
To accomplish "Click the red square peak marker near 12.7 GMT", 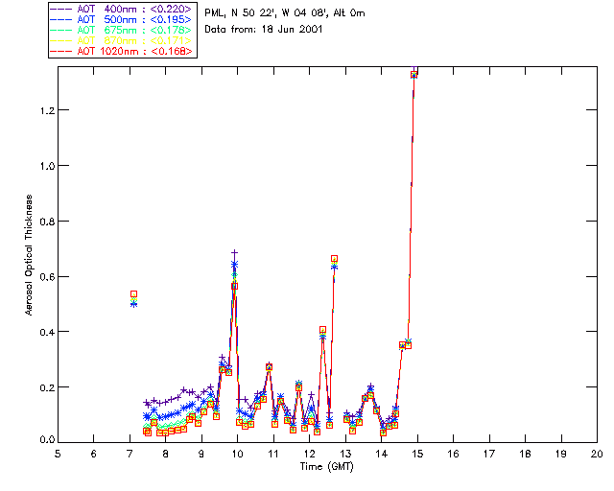I will tap(334, 259).
